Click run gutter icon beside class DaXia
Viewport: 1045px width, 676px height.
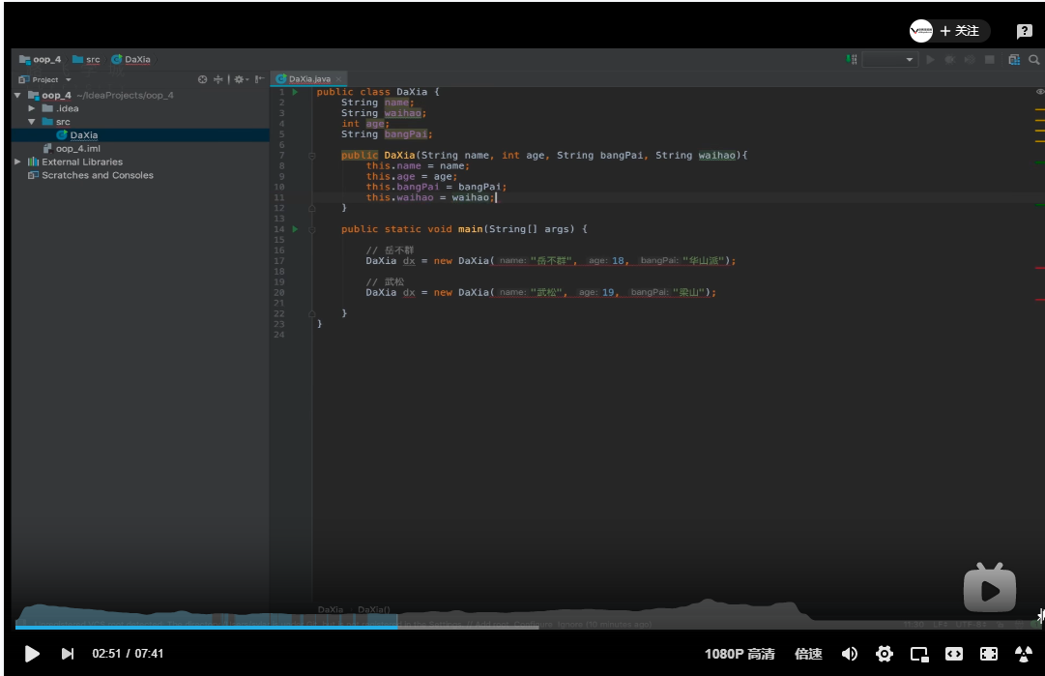(x=295, y=92)
